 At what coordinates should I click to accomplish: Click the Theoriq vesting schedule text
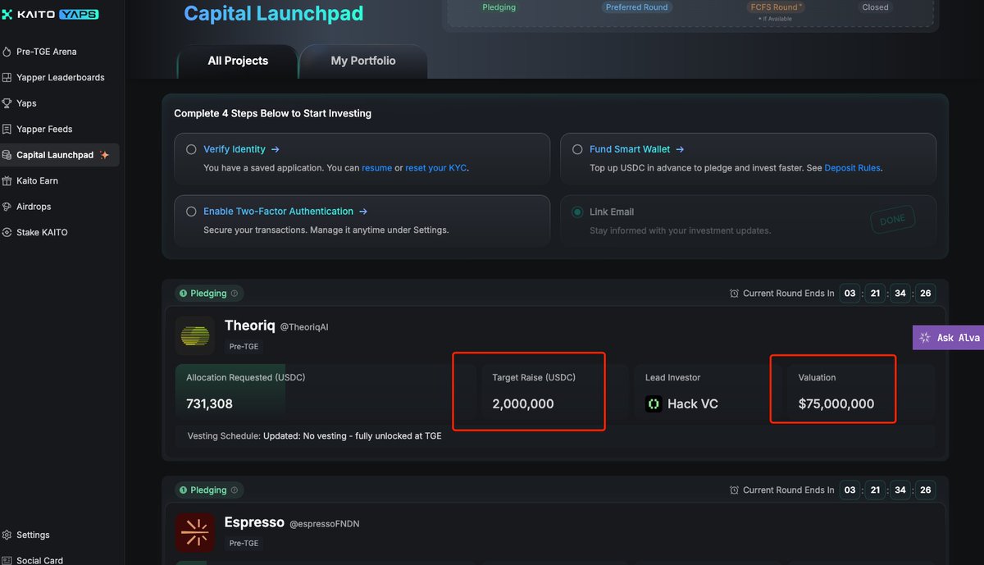(314, 436)
